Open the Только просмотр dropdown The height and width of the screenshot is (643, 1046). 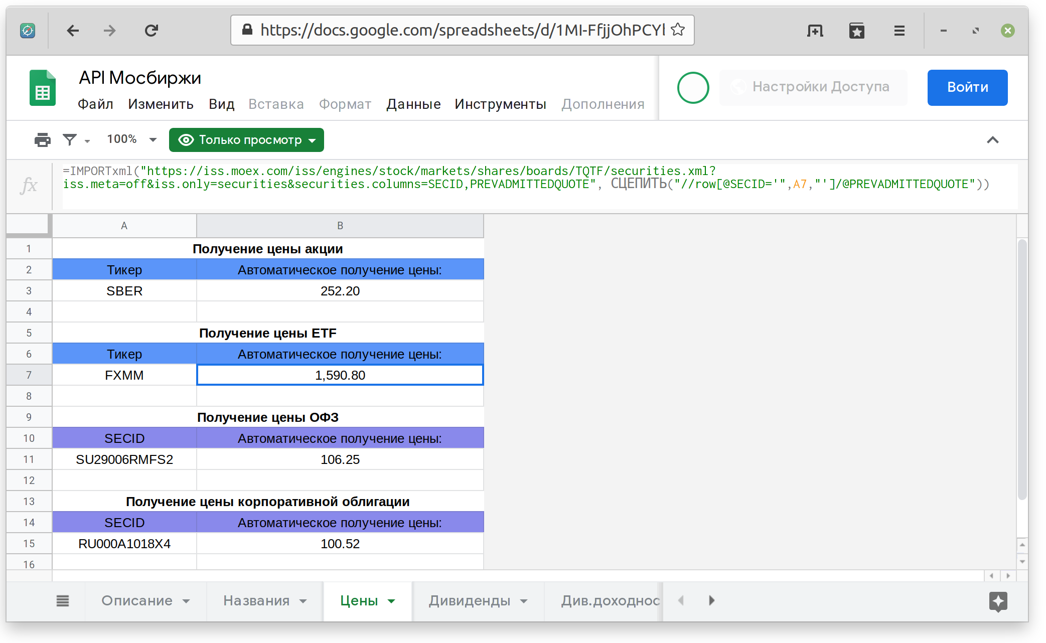coord(246,139)
